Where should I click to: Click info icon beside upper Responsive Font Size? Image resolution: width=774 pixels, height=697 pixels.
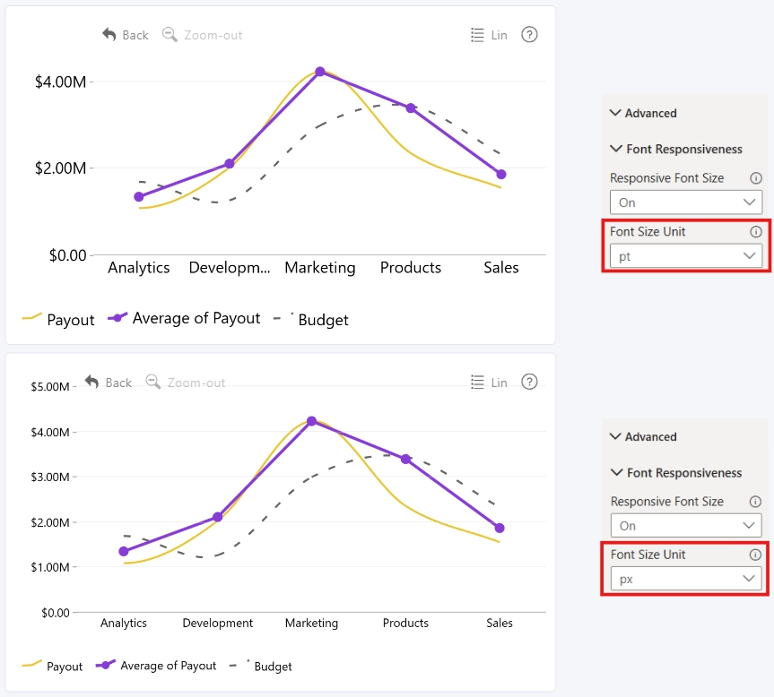756,178
